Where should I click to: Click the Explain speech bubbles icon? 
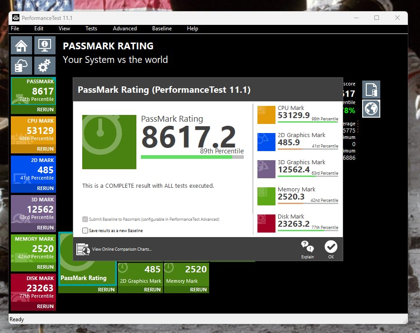click(307, 249)
